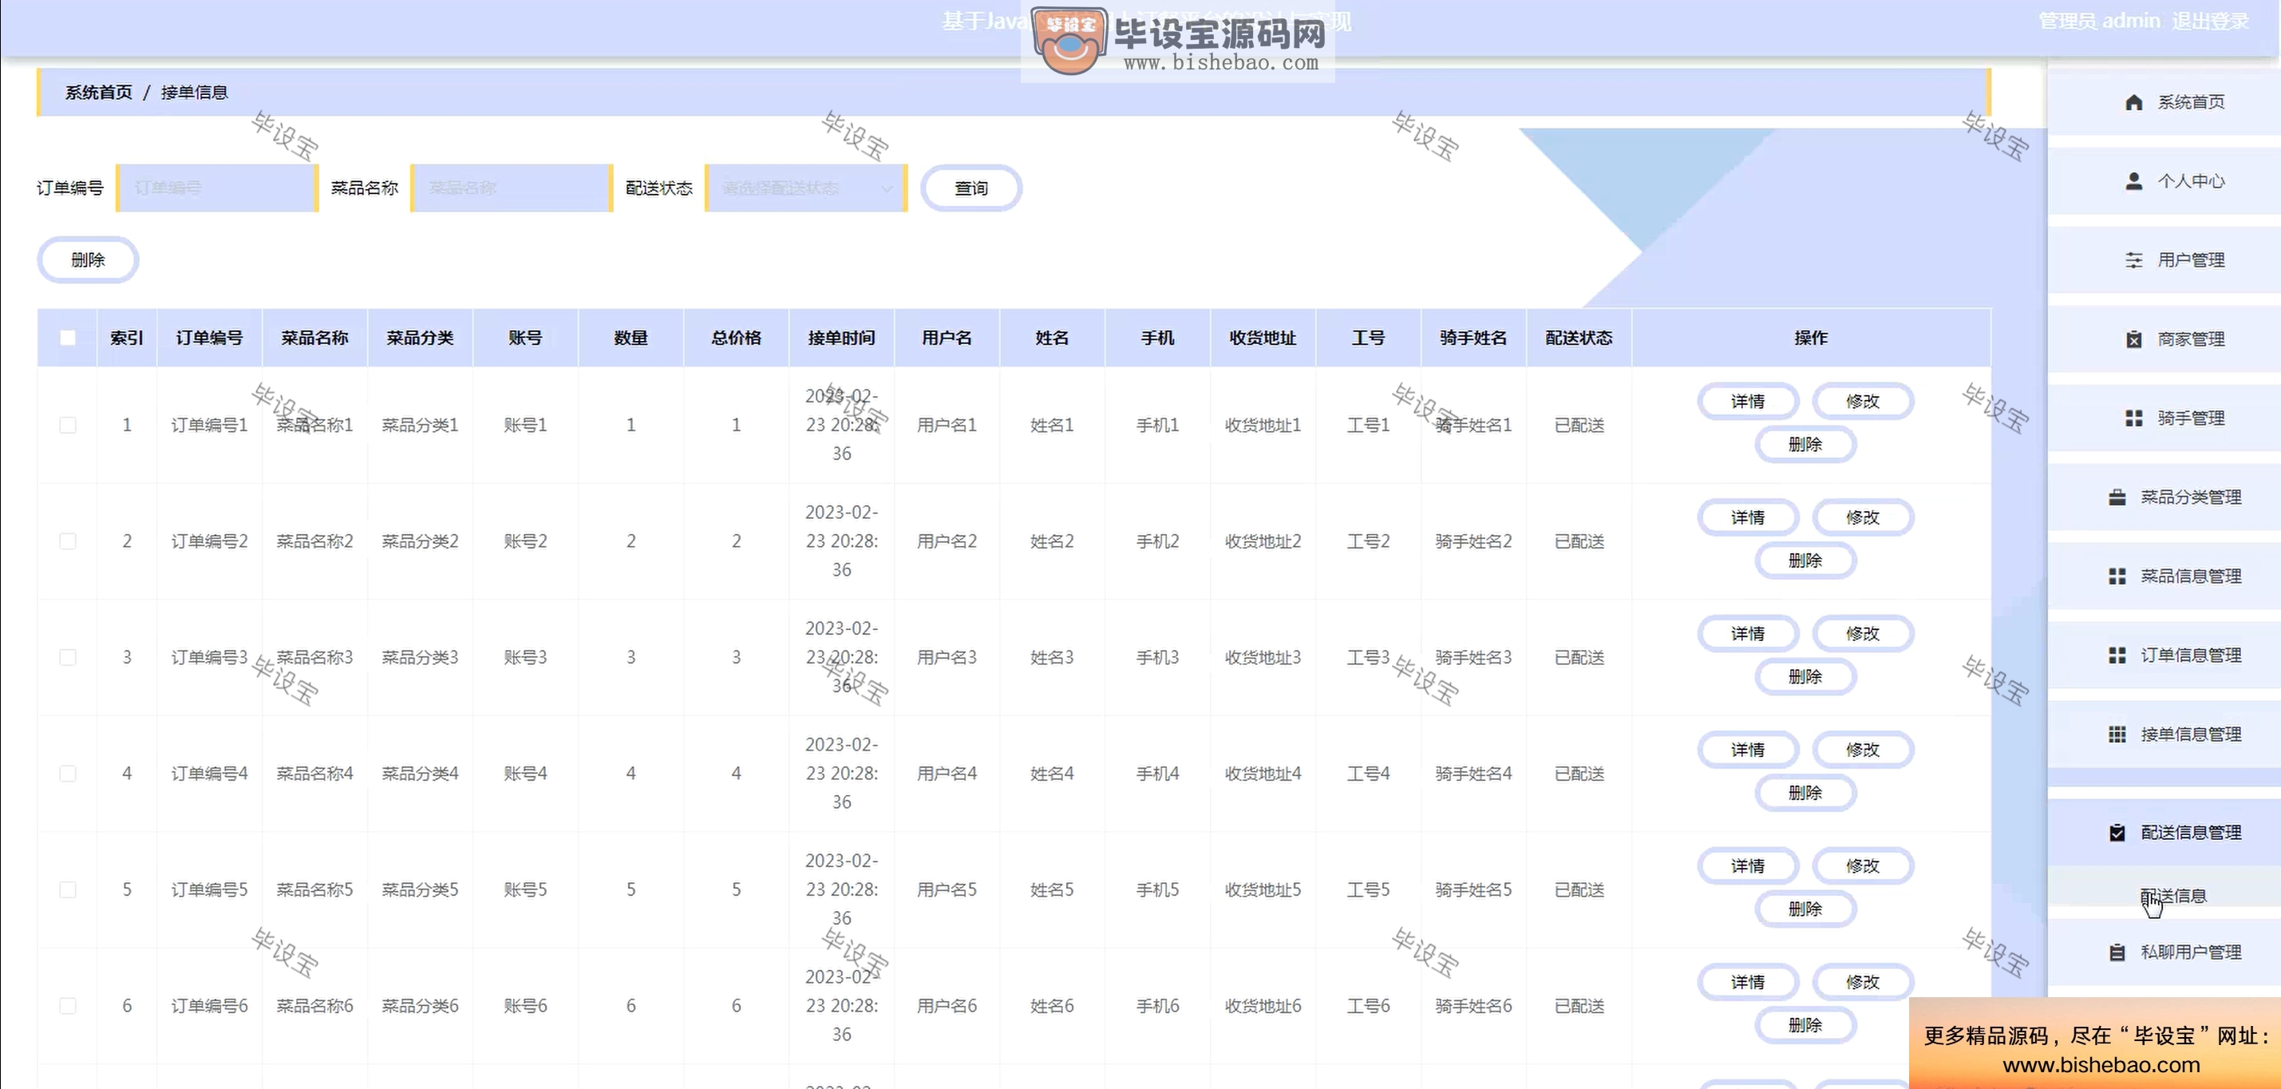Image resolution: width=2281 pixels, height=1089 pixels.
Task: Click 详情 for row 订单编号4
Action: (1748, 750)
